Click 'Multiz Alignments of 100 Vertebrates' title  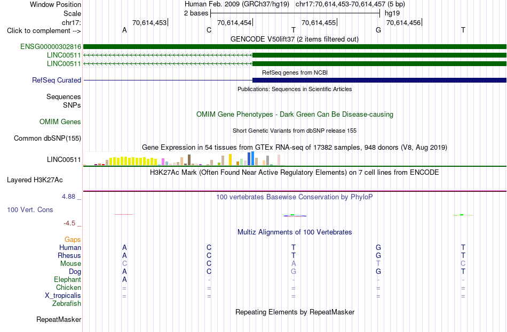click(x=295, y=232)
